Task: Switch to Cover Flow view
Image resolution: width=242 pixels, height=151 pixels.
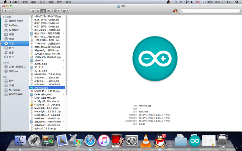Action: pyautogui.click(x=48, y=11)
